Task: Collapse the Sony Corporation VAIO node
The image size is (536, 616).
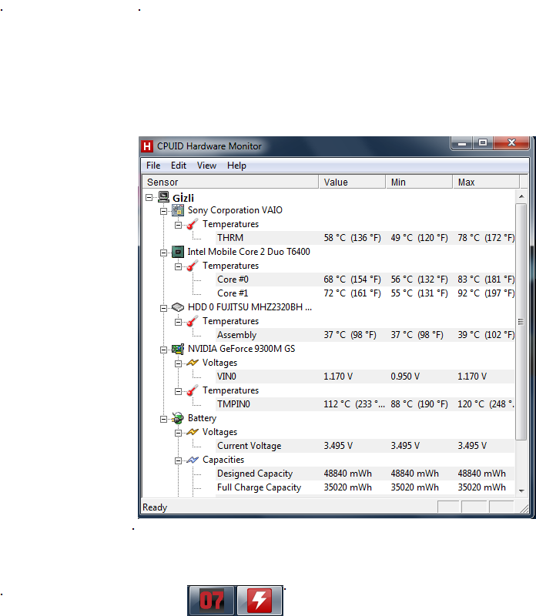Action: pos(163,210)
